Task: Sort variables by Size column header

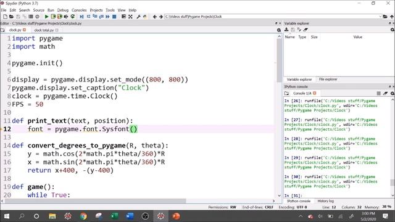Action: pos(314,37)
